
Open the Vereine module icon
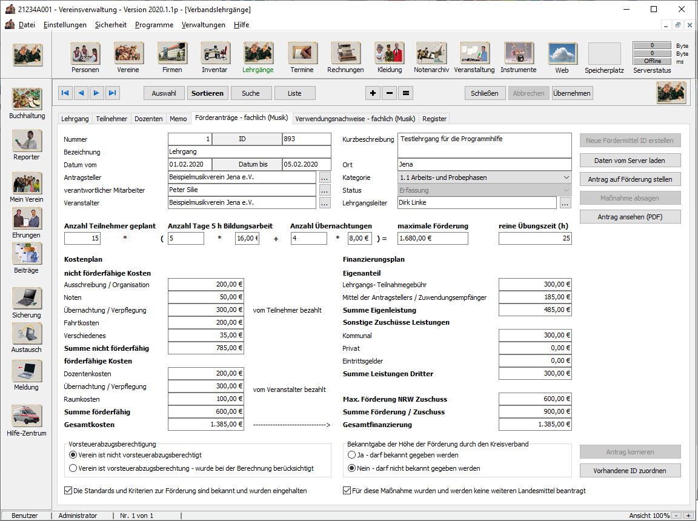[x=128, y=53]
